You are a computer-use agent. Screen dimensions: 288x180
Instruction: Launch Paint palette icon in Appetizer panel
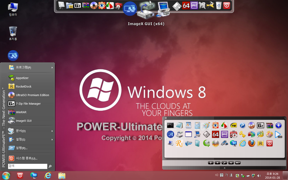(x=206, y=125)
